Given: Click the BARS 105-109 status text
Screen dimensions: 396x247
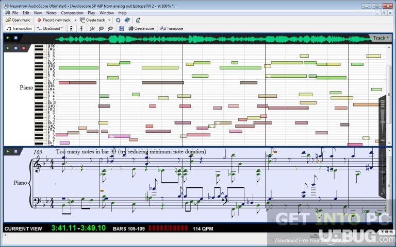Looking at the screenshot, I should pyautogui.click(x=129, y=229).
